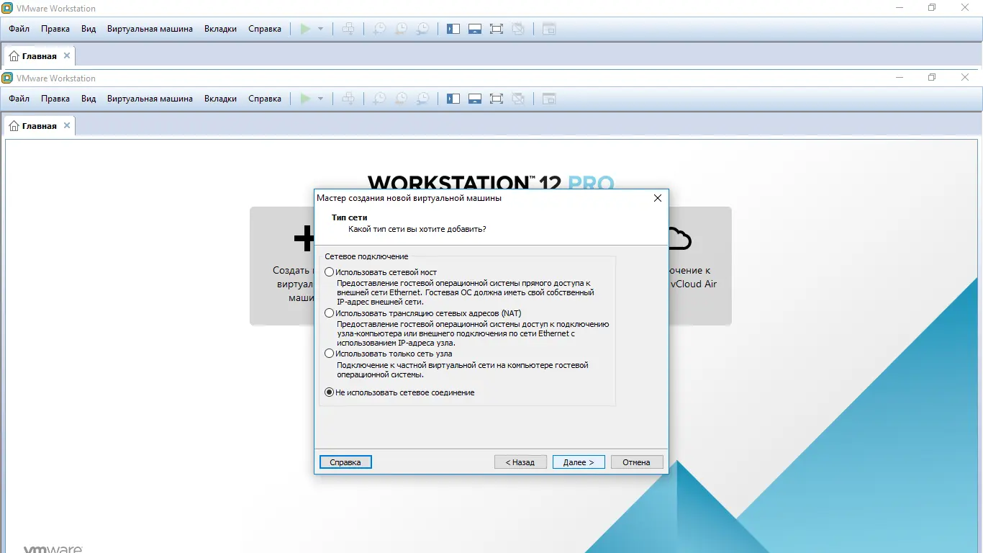Click the 'Тип сети' heading in the wizard
The height and width of the screenshot is (553, 983).
pos(349,217)
